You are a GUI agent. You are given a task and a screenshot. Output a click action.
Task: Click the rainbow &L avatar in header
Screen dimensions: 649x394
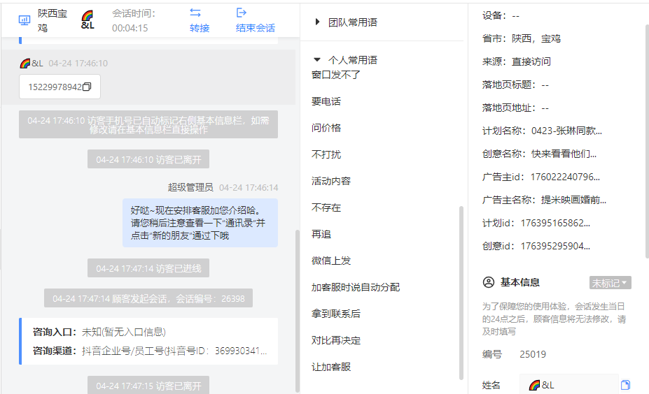[x=88, y=20]
